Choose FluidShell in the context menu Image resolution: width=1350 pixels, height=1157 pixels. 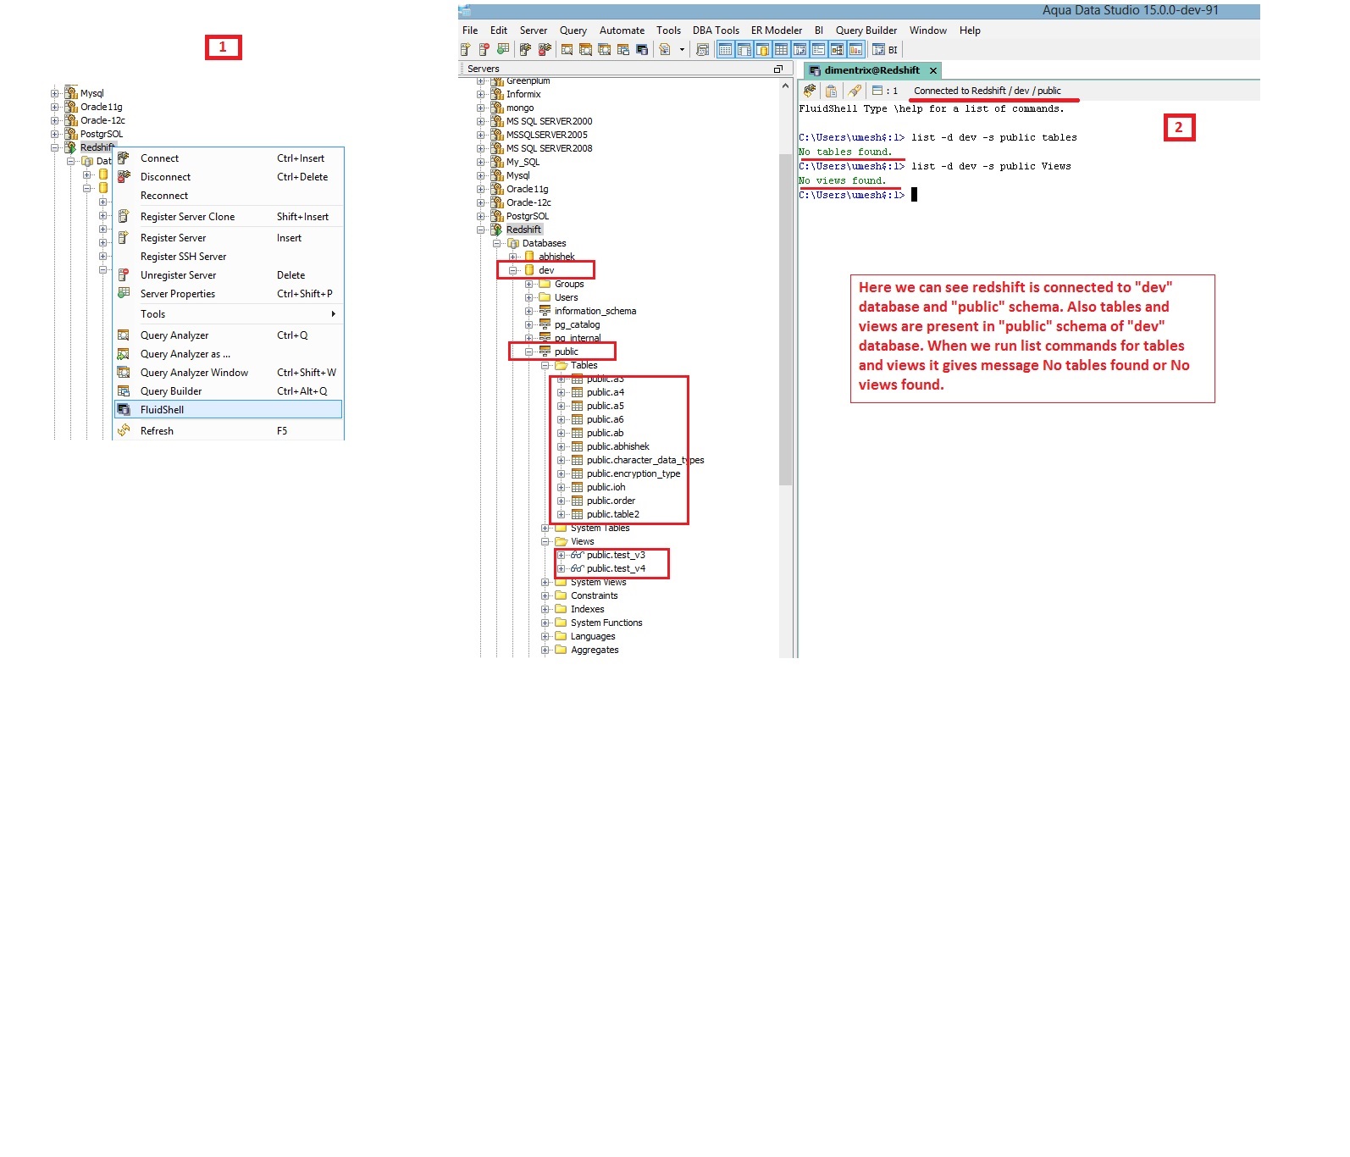(228, 410)
